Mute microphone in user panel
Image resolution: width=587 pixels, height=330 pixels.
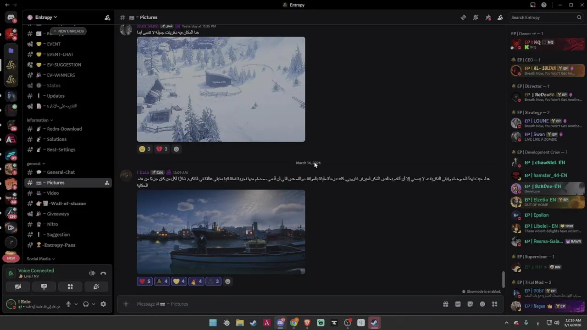pos(68,304)
